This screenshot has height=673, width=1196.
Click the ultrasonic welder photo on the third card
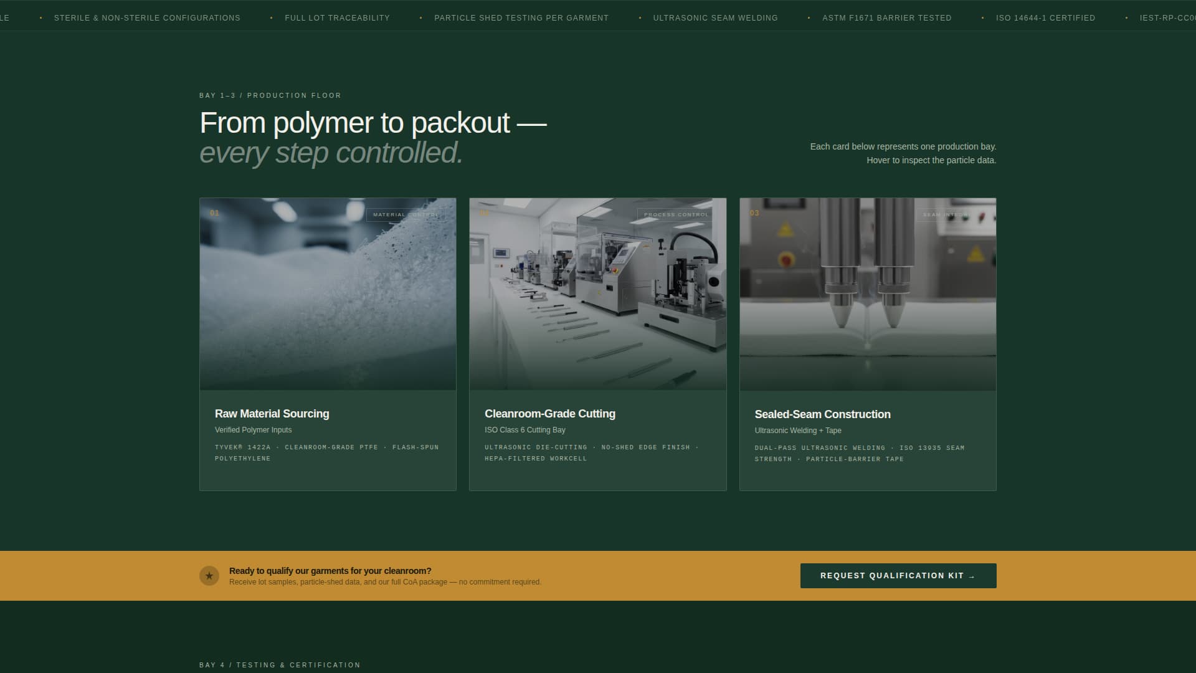coord(867,293)
